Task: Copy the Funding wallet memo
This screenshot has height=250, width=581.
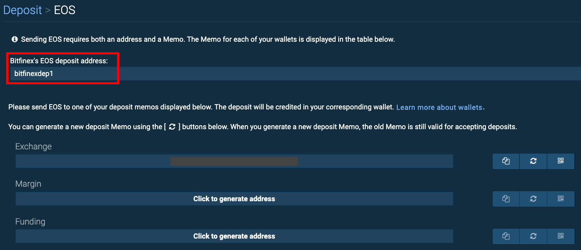Action: [x=506, y=236]
